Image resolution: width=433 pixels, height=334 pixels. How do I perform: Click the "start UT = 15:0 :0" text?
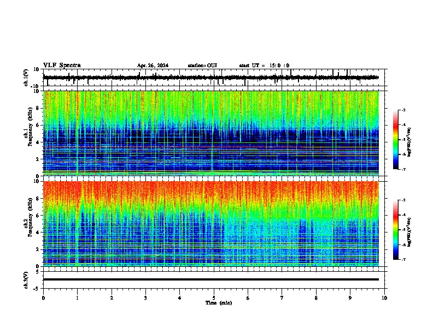click(264, 65)
